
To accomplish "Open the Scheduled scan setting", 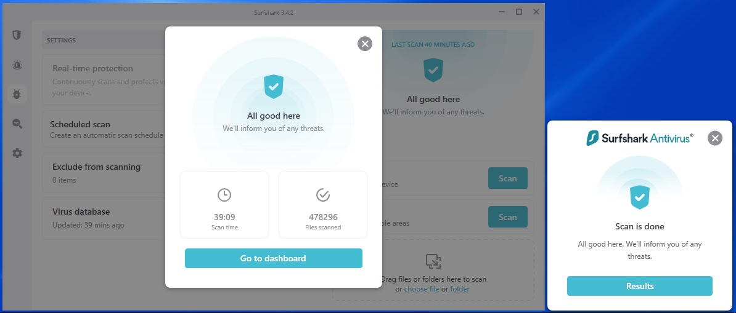I will (104, 129).
